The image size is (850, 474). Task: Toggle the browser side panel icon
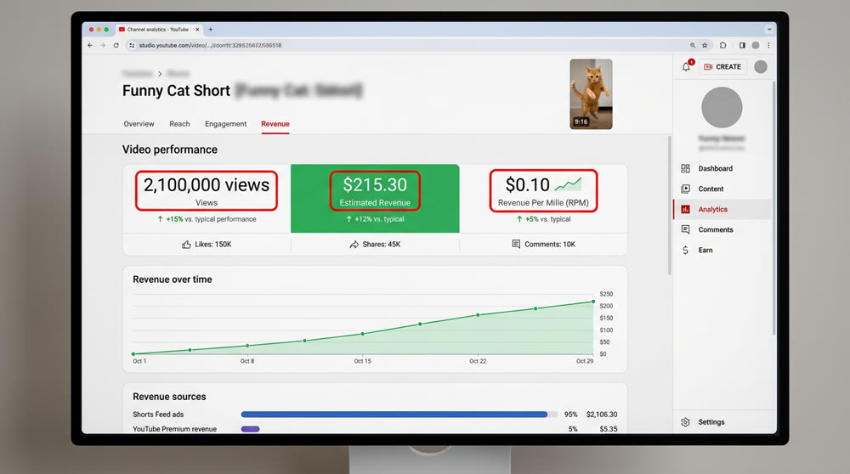click(742, 46)
